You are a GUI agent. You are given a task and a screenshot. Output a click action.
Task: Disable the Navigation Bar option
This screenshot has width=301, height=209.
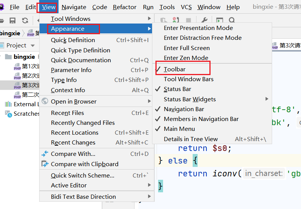184,109
